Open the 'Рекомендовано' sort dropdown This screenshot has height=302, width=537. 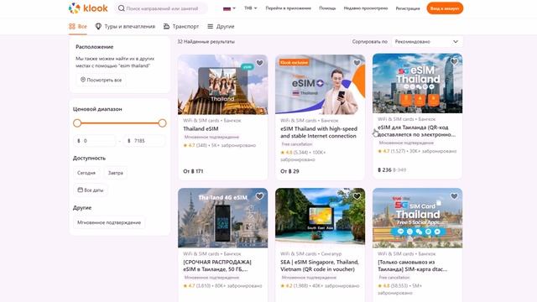tap(427, 41)
